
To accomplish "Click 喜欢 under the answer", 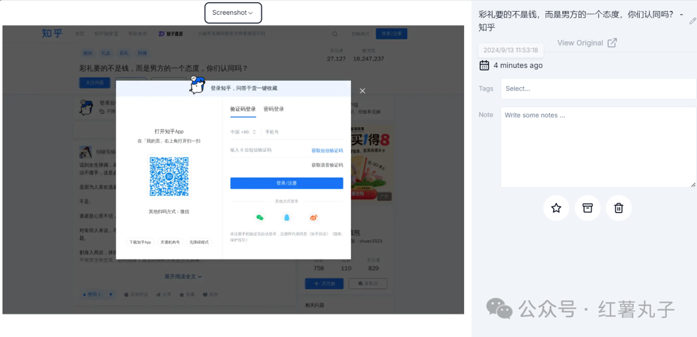I will pyautogui.click(x=210, y=294).
